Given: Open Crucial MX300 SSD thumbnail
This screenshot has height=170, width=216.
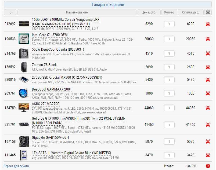Looking at the screenshot, I should pyautogui.click(x=24, y=79).
